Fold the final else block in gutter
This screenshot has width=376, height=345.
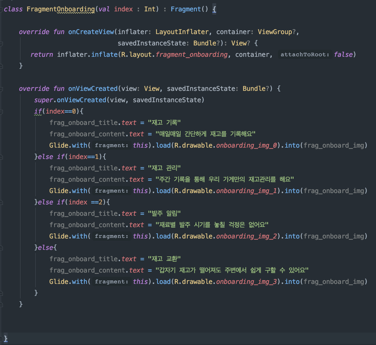coord(1,248)
